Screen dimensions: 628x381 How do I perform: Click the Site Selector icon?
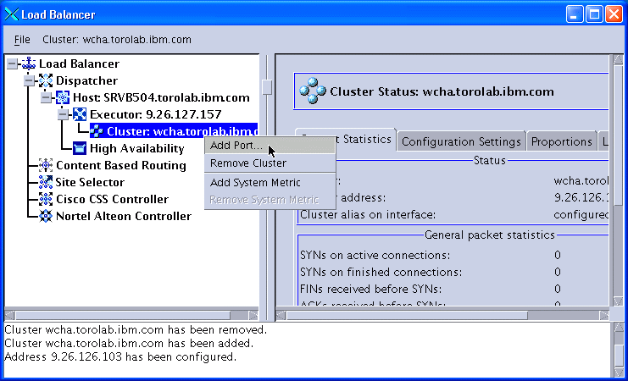(46, 182)
